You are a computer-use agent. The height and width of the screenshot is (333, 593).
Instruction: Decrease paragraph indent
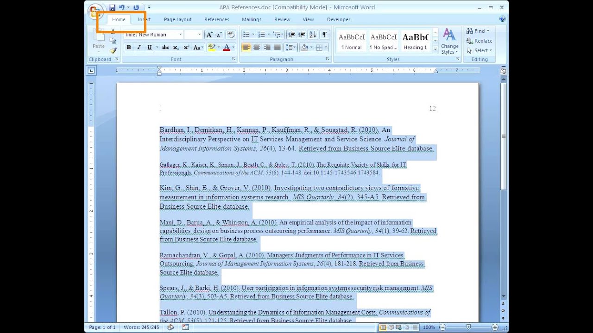pyautogui.click(x=291, y=35)
